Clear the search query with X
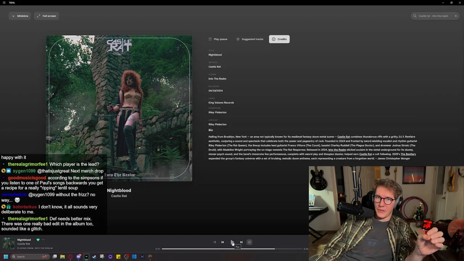This screenshot has width=464, height=261. 456,16
